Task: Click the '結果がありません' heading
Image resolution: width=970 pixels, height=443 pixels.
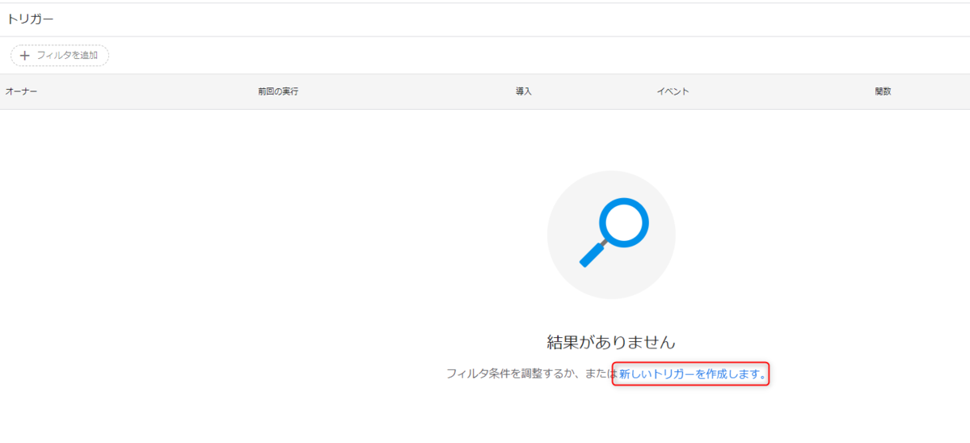Action: pos(611,342)
